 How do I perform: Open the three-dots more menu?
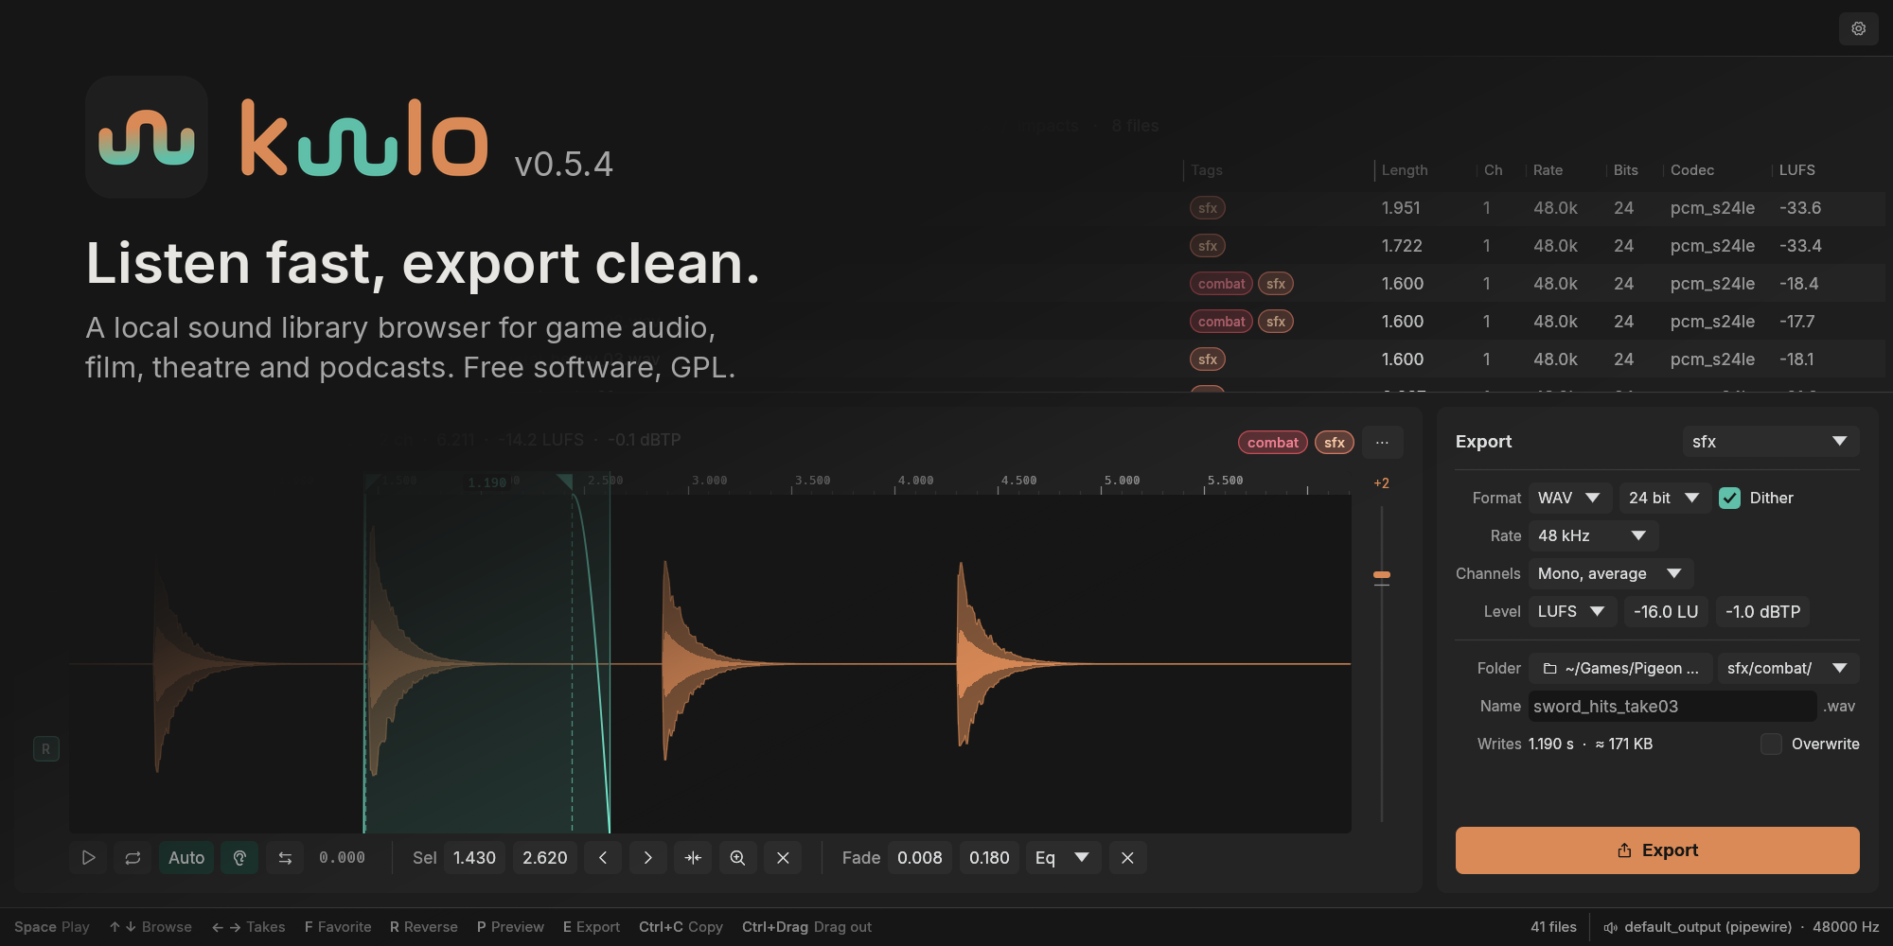pos(1382,443)
